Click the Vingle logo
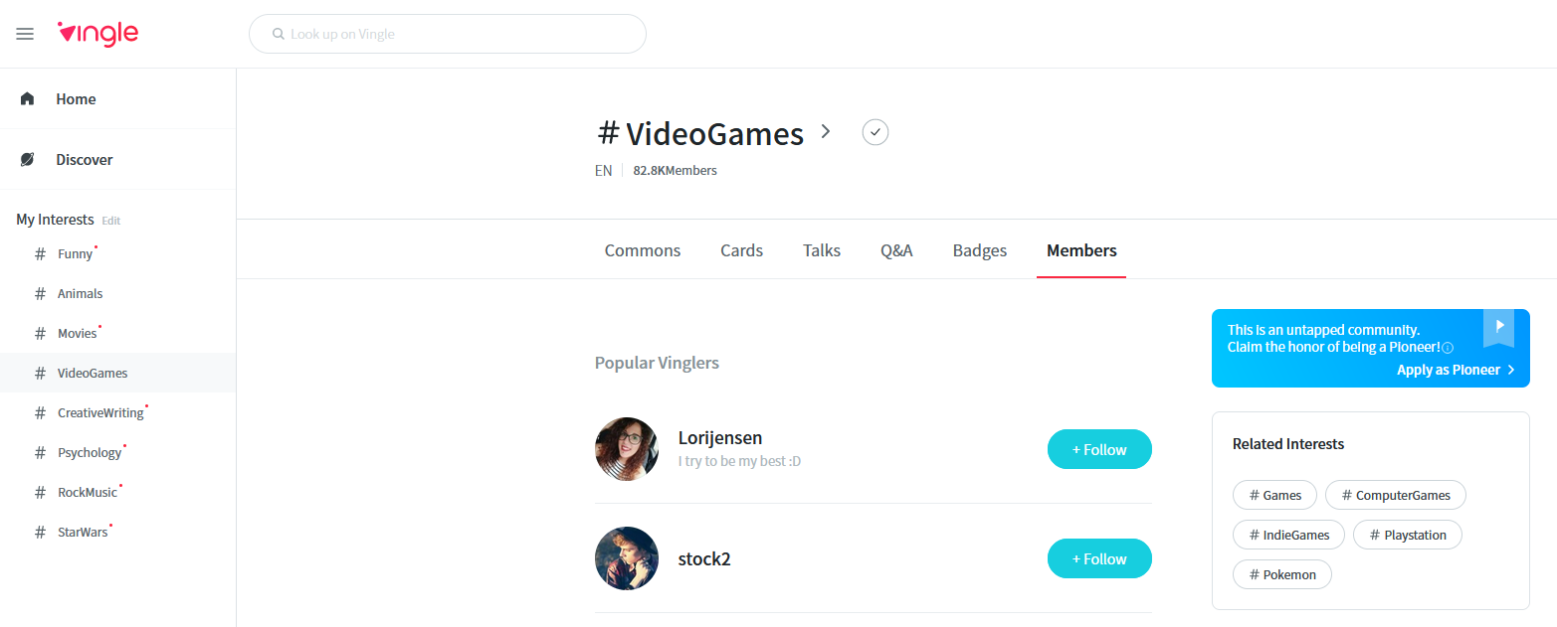 [98, 34]
